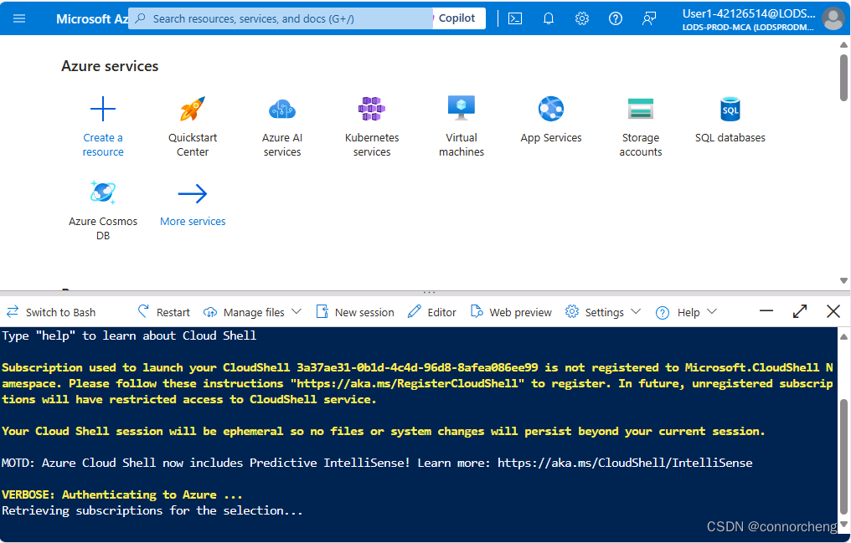Open the feedback icon in header

pyautogui.click(x=648, y=18)
